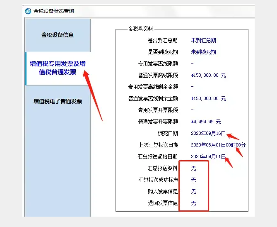
Task: Switch to 增值税电子普通发票 tab
Action: pyautogui.click(x=58, y=101)
